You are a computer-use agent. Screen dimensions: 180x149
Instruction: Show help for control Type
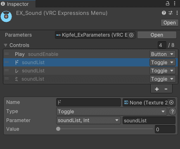pos(172,111)
